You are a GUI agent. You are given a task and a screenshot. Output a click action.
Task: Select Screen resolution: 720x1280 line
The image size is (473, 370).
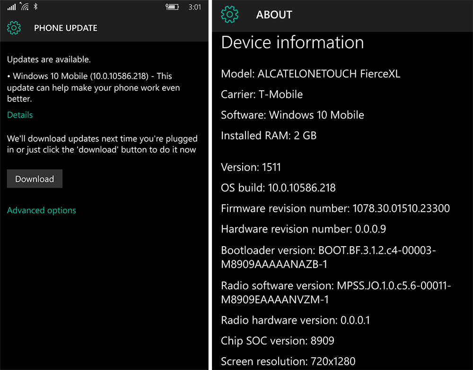coord(288,361)
